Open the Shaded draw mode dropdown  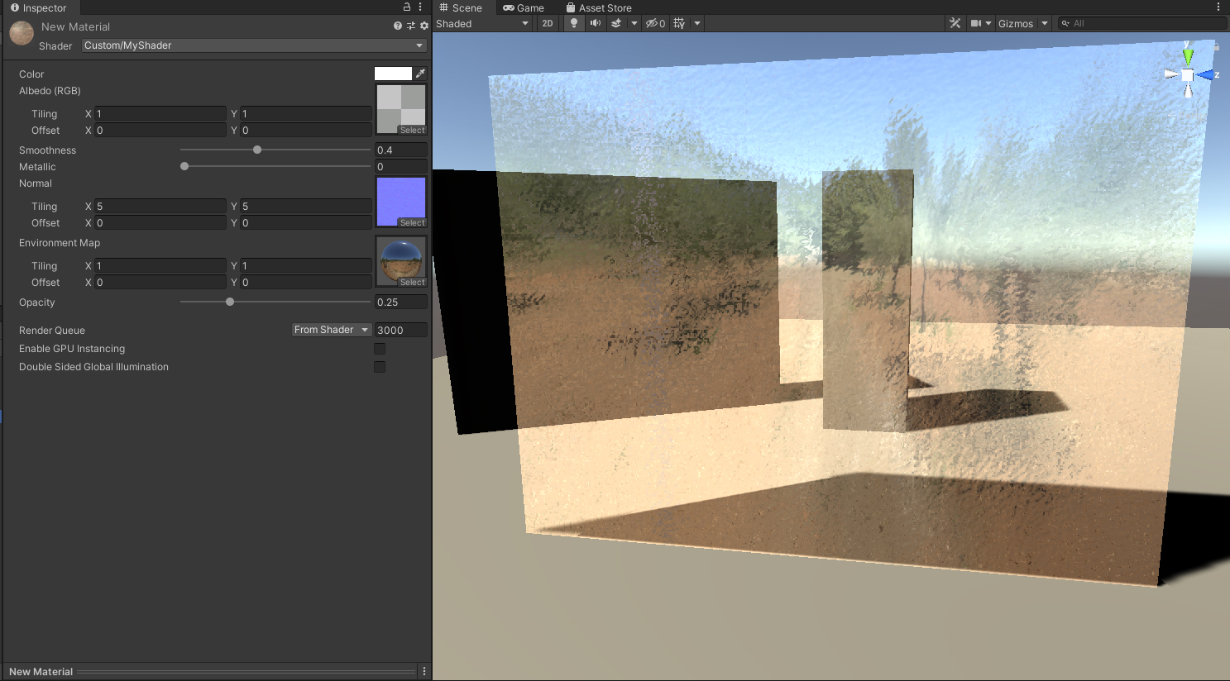(483, 23)
